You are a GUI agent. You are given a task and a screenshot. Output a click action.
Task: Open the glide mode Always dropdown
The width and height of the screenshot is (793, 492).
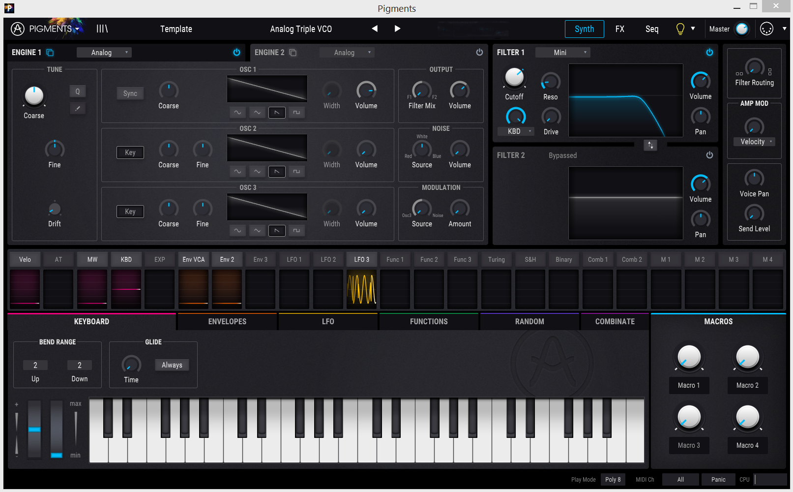(x=172, y=365)
